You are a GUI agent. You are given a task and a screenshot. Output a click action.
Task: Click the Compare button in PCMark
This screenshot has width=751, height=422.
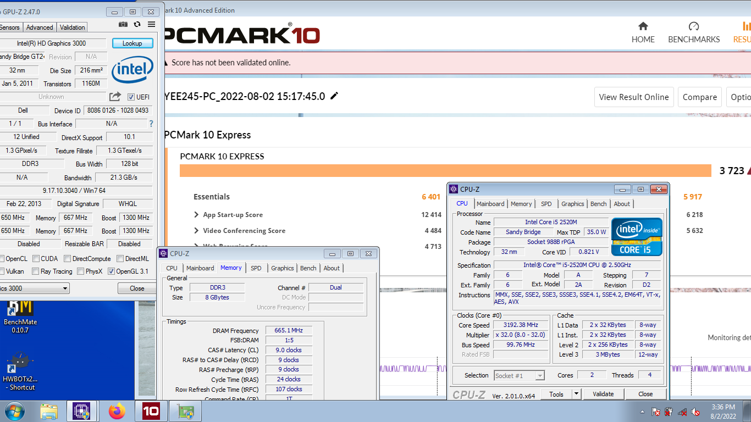(700, 97)
